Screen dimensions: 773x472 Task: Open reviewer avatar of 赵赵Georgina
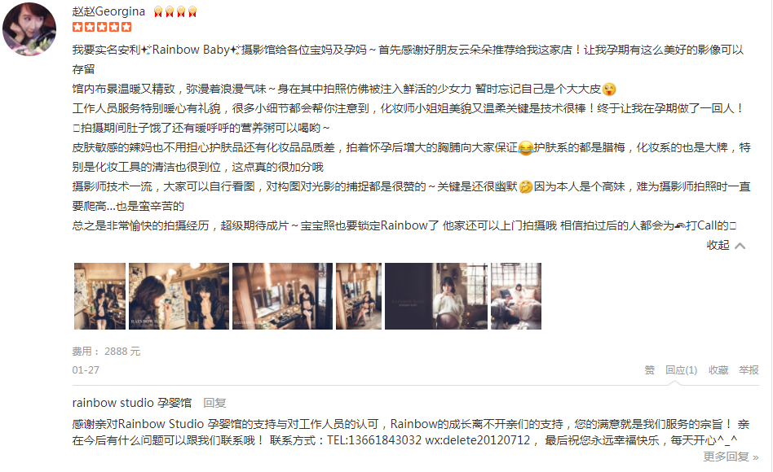coord(29,29)
